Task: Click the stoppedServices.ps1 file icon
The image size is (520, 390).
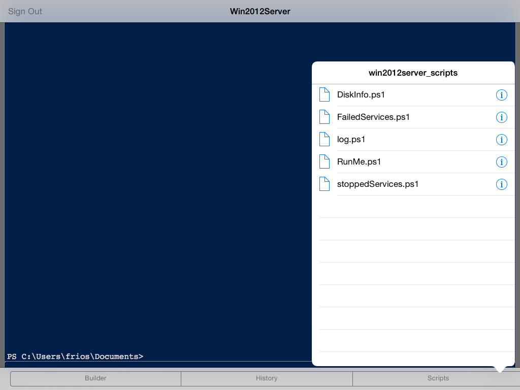Action: tap(324, 184)
